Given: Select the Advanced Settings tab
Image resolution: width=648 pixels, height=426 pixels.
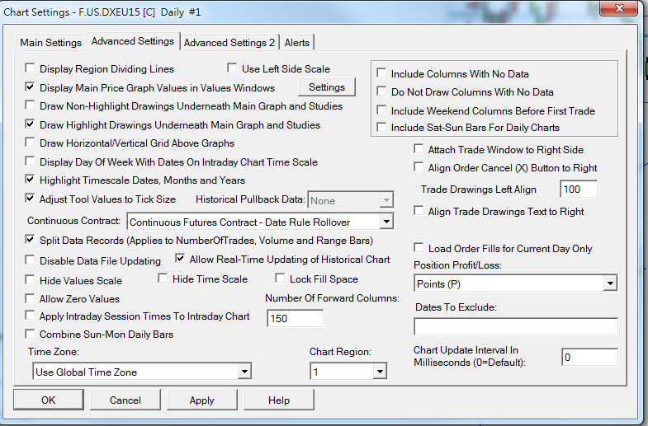Looking at the screenshot, I should [x=133, y=41].
